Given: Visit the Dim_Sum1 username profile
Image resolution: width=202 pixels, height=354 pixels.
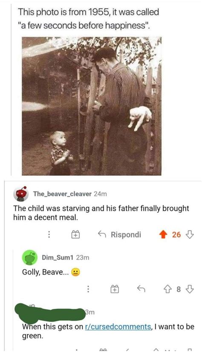Looking at the screenshot, I should [x=58, y=257].
